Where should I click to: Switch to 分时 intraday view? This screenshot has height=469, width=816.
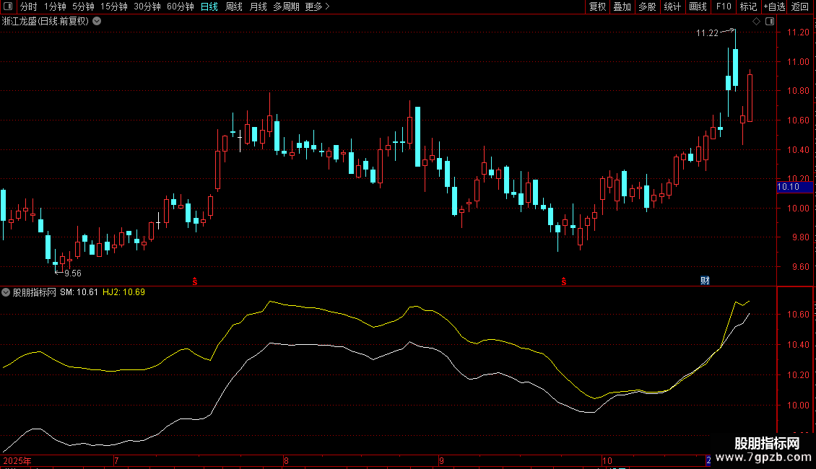coord(29,6)
